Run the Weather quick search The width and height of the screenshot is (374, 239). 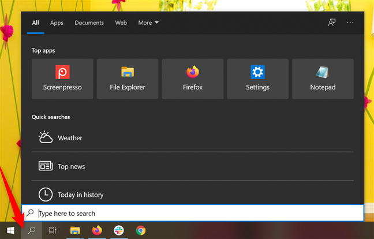point(193,137)
